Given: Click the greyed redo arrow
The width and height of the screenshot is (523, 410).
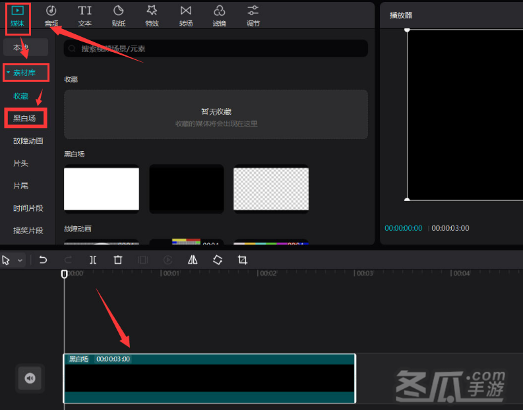Looking at the screenshot, I should pyautogui.click(x=68, y=260).
